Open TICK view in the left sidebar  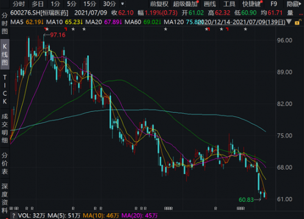tap(5, 89)
